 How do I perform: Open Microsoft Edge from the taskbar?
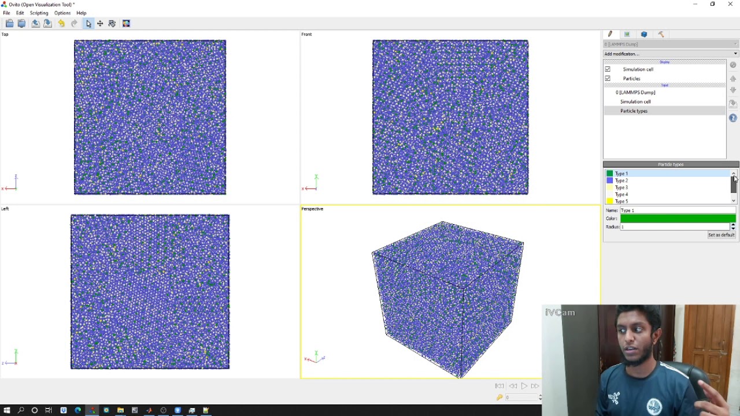point(77,410)
